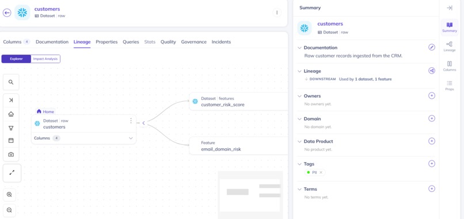
Task: Fit lineage graph to view
Action: [12, 173]
